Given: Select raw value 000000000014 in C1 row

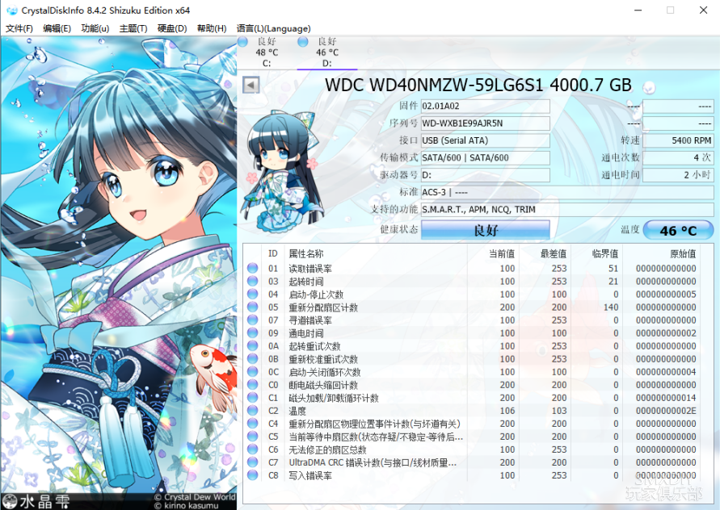Looking at the screenshot, I should point(666,398).
